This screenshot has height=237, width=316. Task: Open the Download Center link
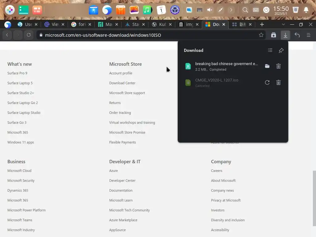coord(122,83)
